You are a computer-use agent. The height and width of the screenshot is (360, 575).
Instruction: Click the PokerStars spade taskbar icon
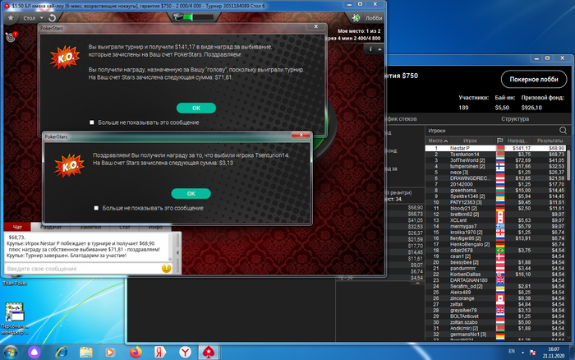(209, 353)
